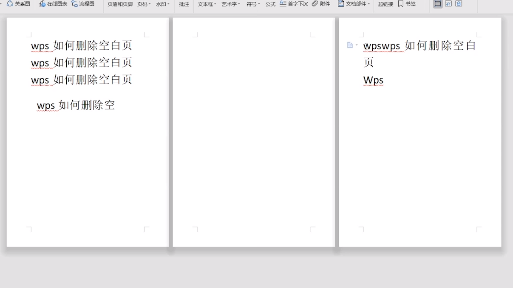Viewport: 513px width, 288px height.
Task: Click the 文档部件 document parts icon
Action: (341, 4)
